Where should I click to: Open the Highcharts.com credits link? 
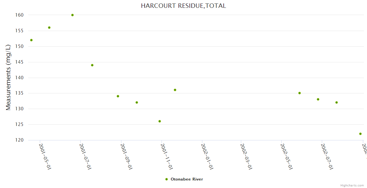[x=352, y=185]
